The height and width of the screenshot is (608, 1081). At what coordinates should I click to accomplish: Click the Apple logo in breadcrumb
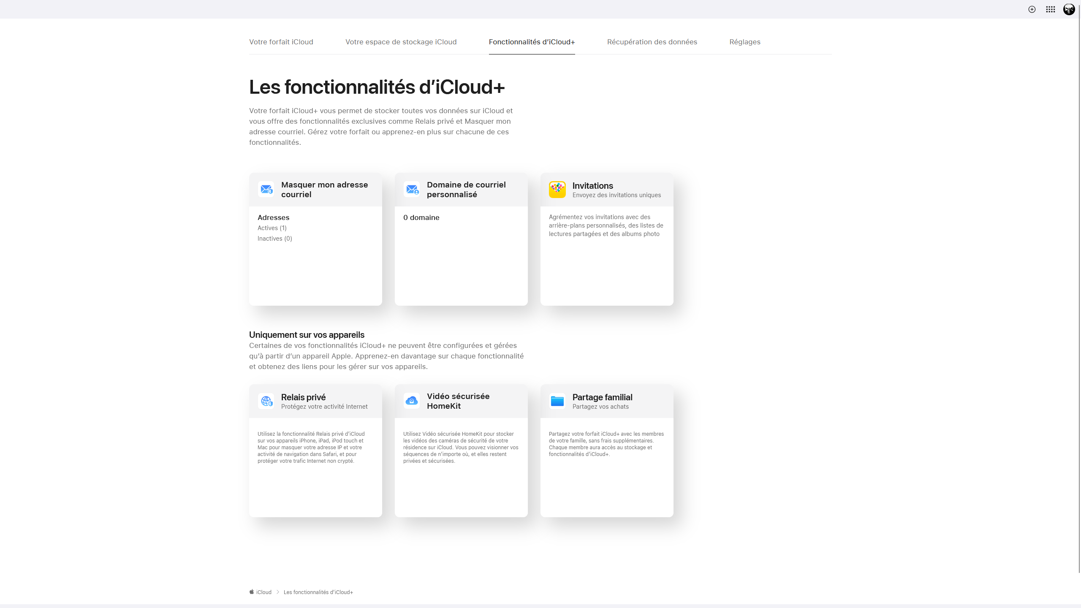click(x=252, y=592)
